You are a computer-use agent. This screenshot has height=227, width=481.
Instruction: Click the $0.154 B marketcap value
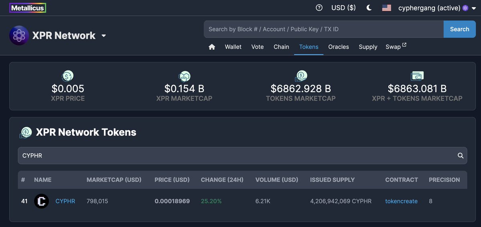(x=184, y=88)
